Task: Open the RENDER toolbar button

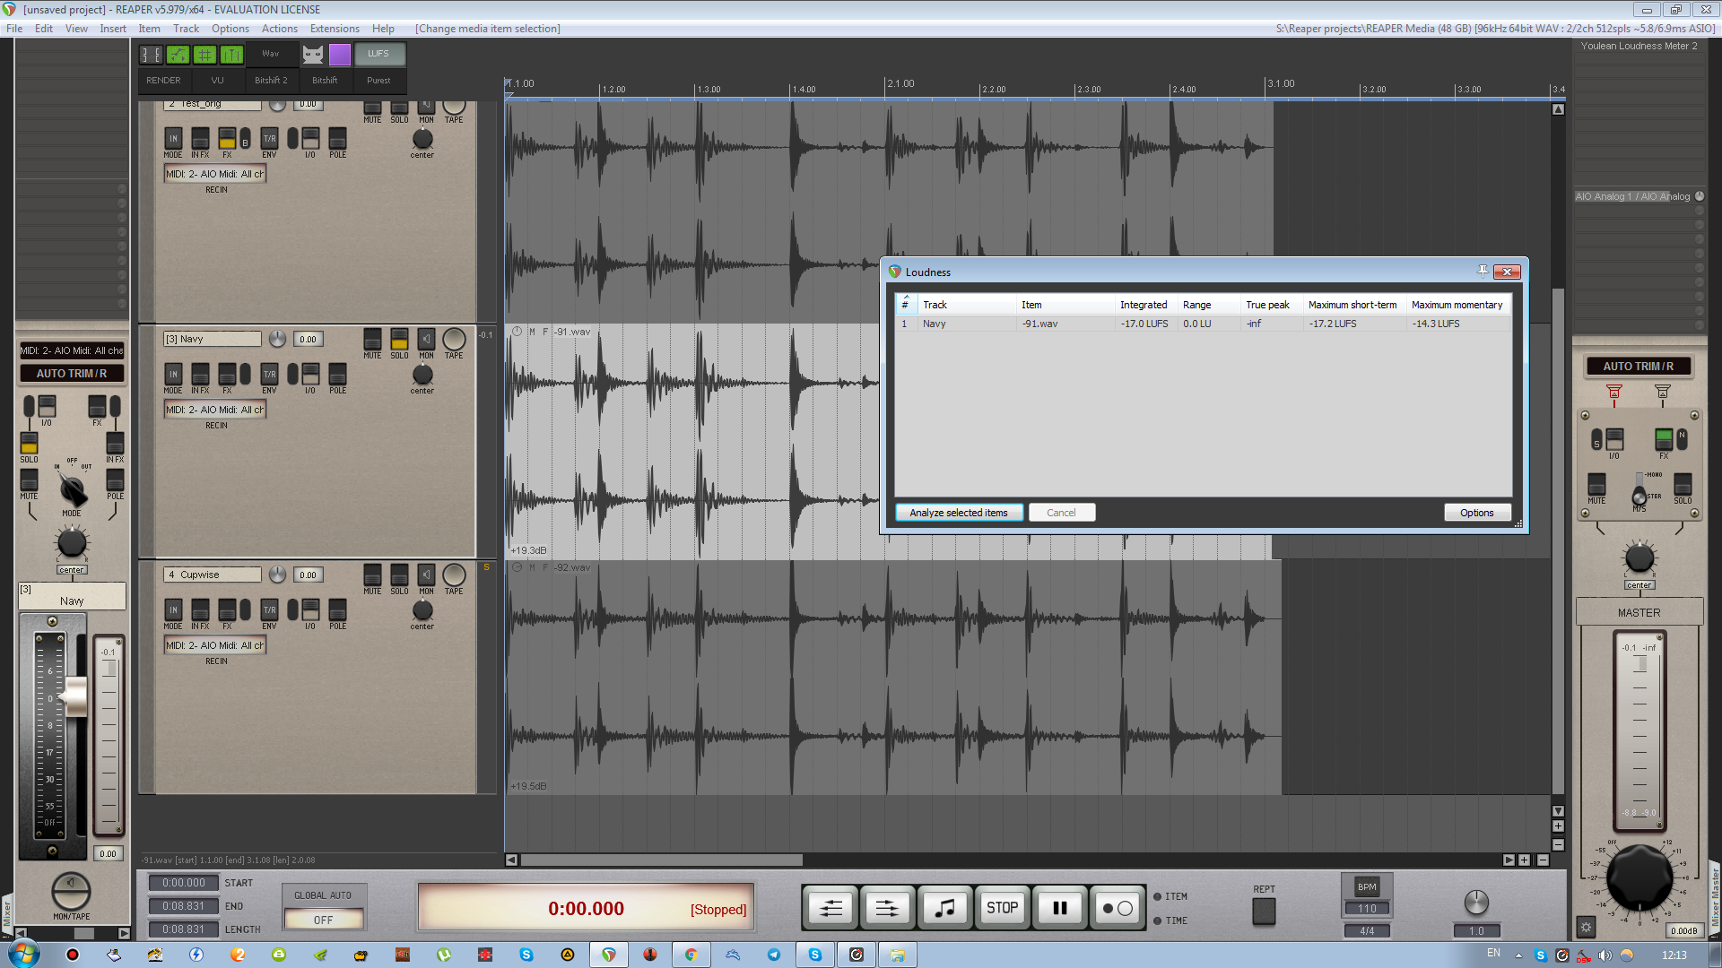Action: 163,81
